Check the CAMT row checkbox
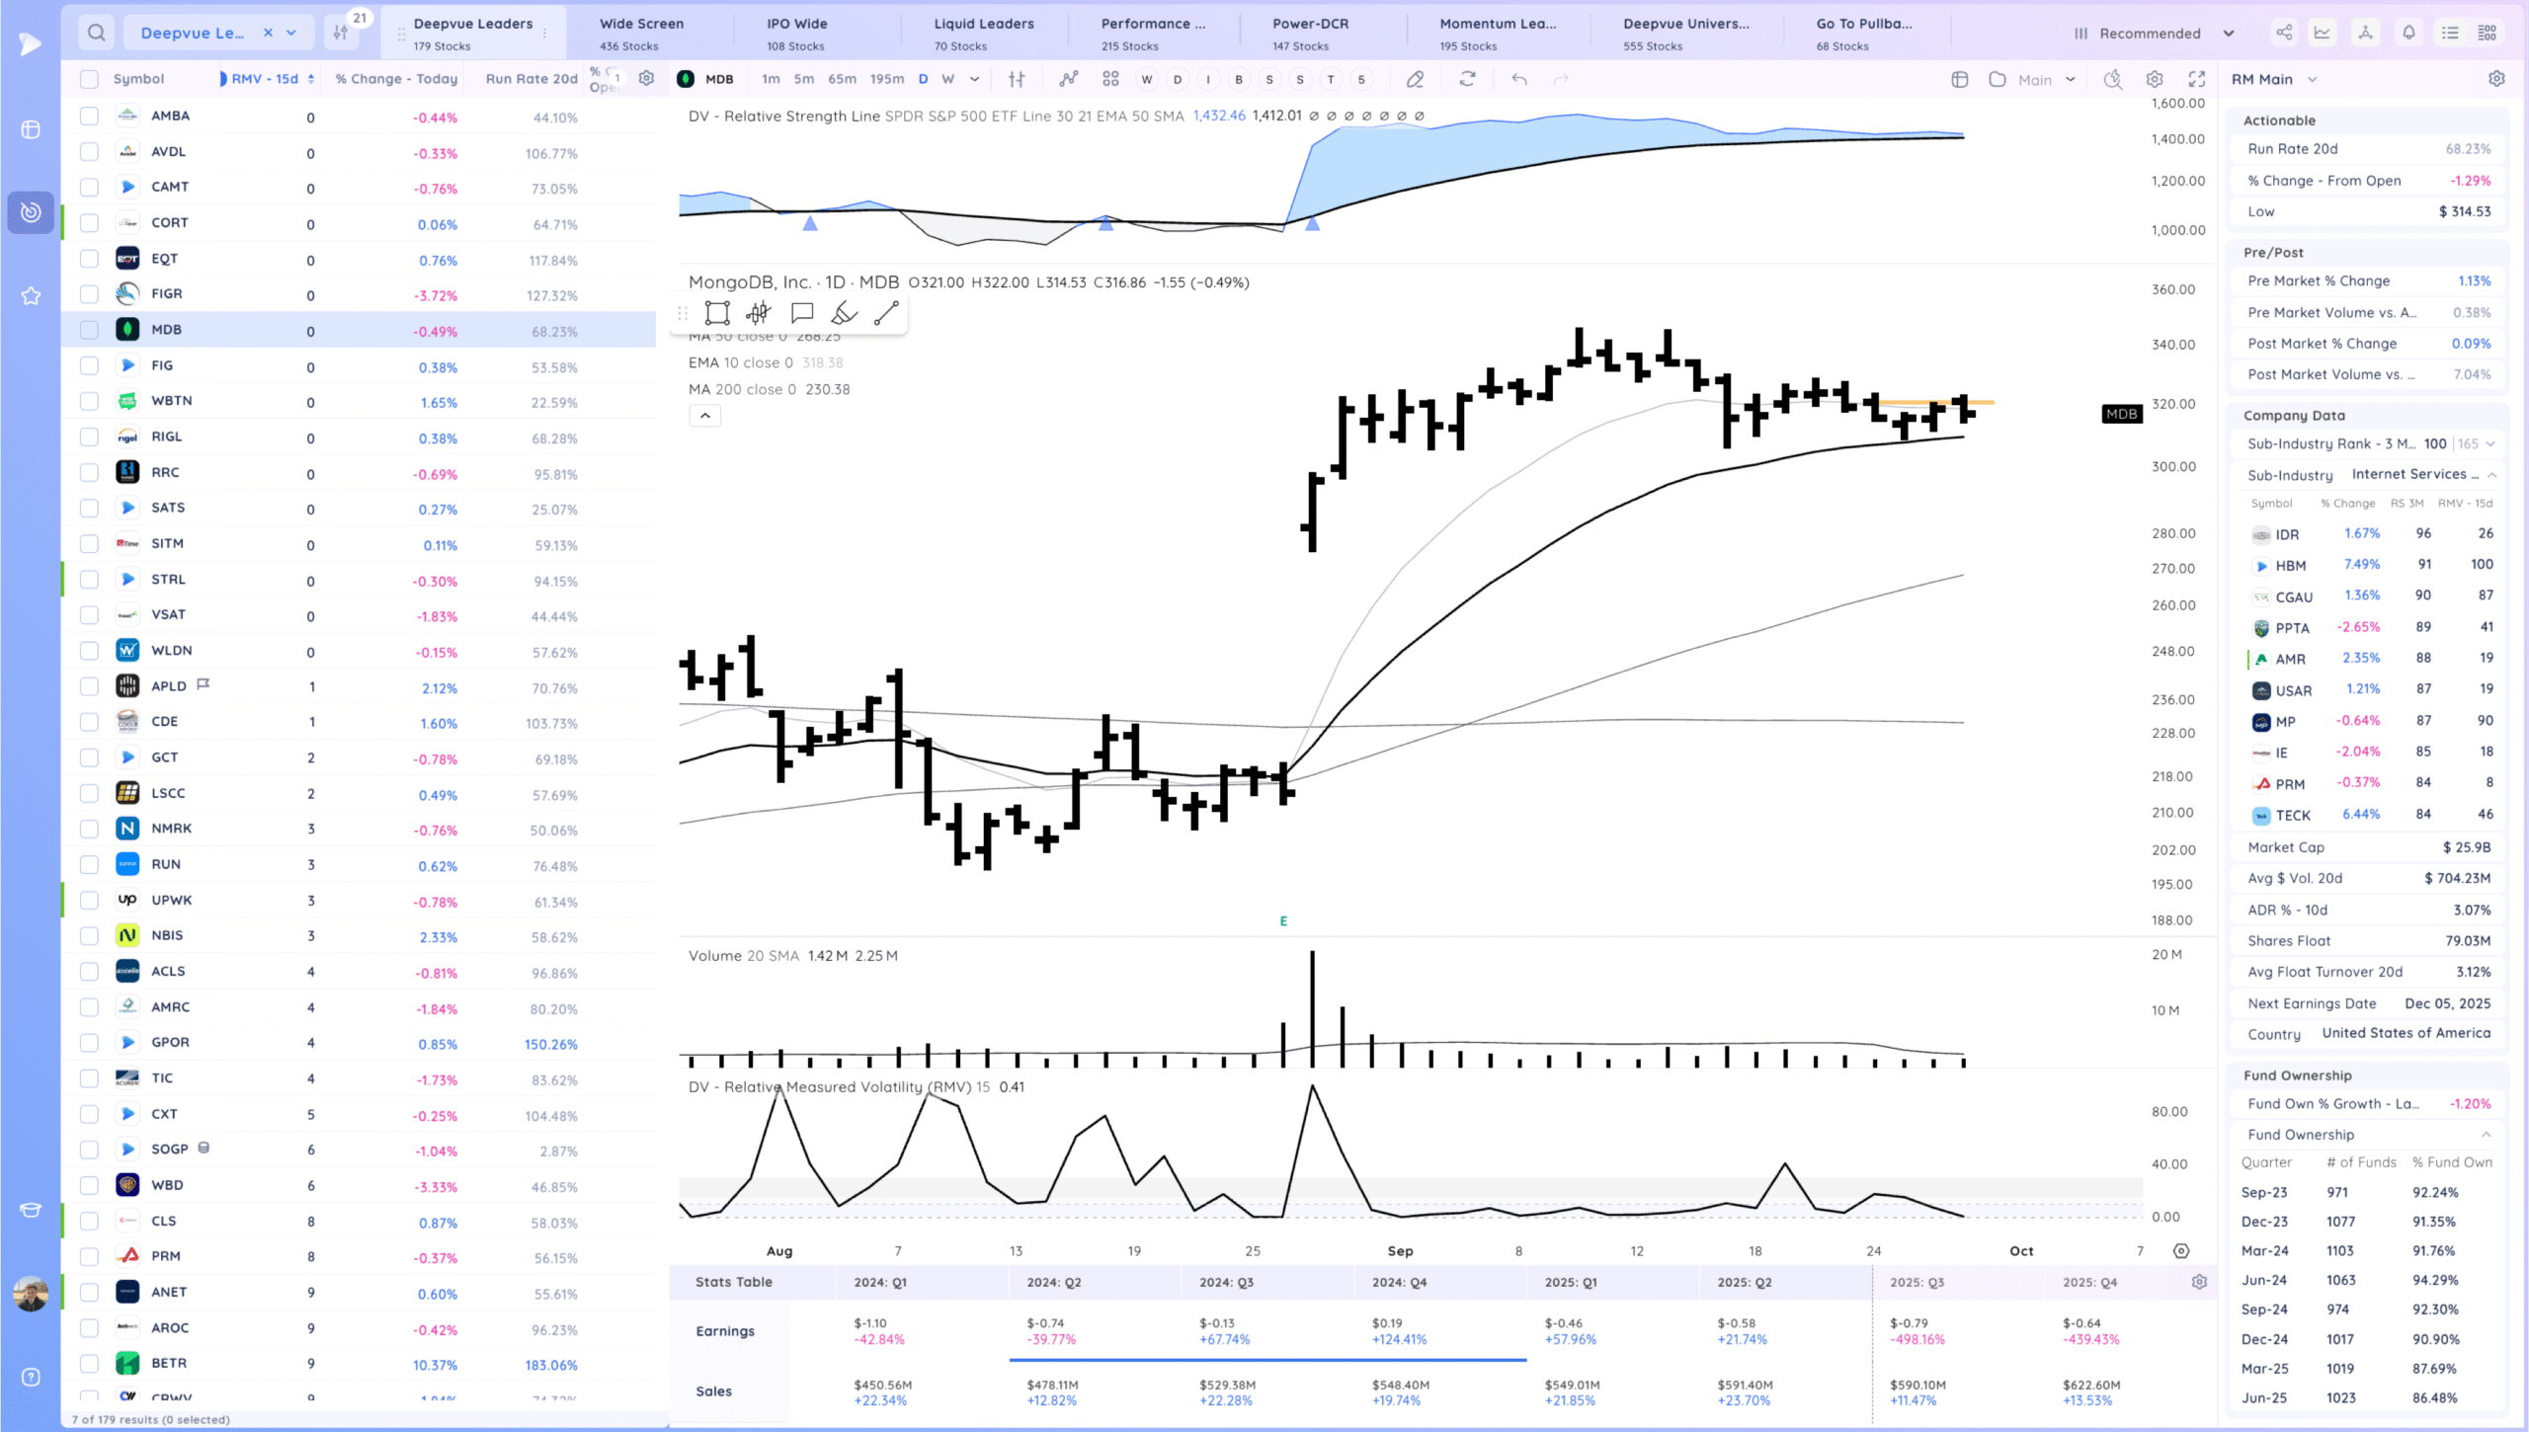Image resolution: width=2529 pixels, height=1432 pixels. coord(89,187)
